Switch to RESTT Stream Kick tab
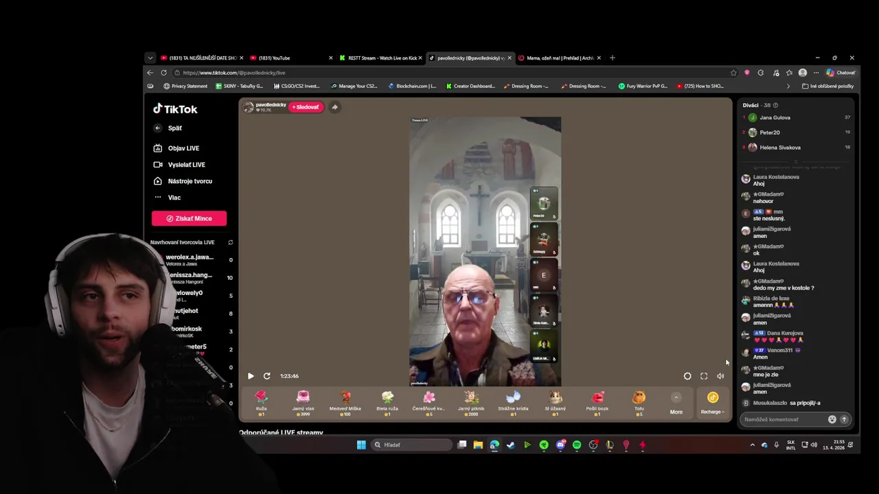Image resolution: width=879 pixels, height=494 pixels. pyautogui.click(x=382, y=58)
